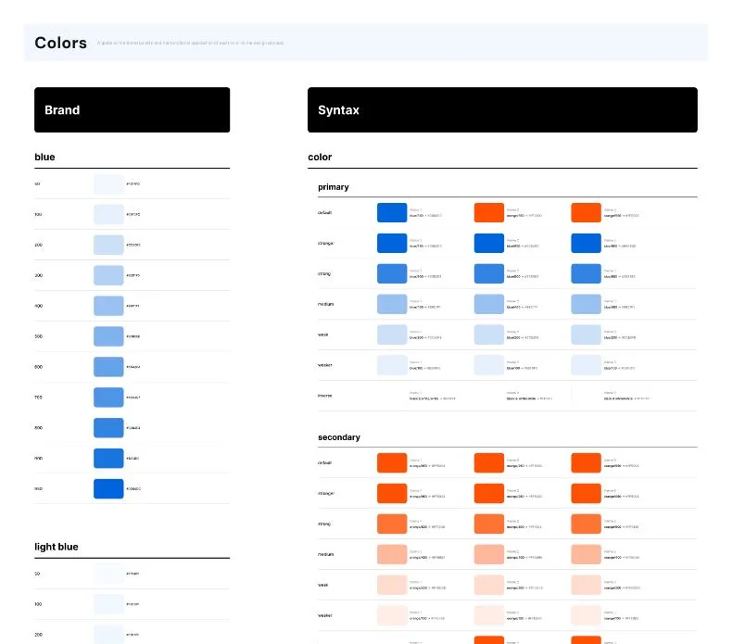Select the blue 400 color swatch
Screen dimensions: 732x644
pyautogui.click(x=108, y=306)
